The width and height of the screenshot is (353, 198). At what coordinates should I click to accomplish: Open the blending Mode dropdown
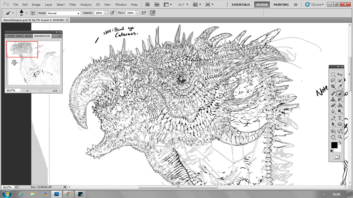coord(64,13)
